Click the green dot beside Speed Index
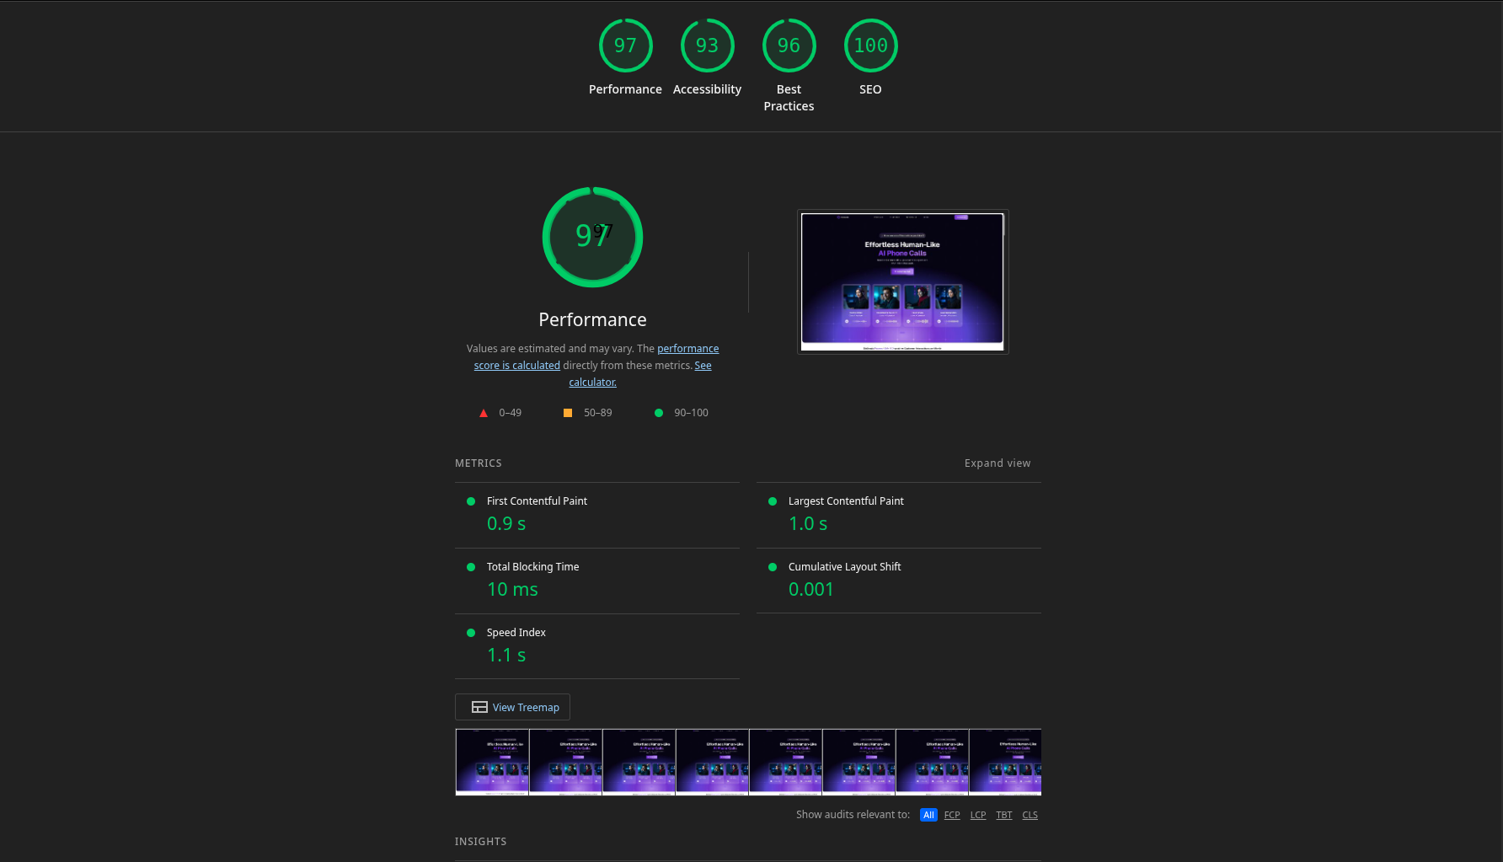1503x862 pixels. pyautogui.click(x=471, y=633)
